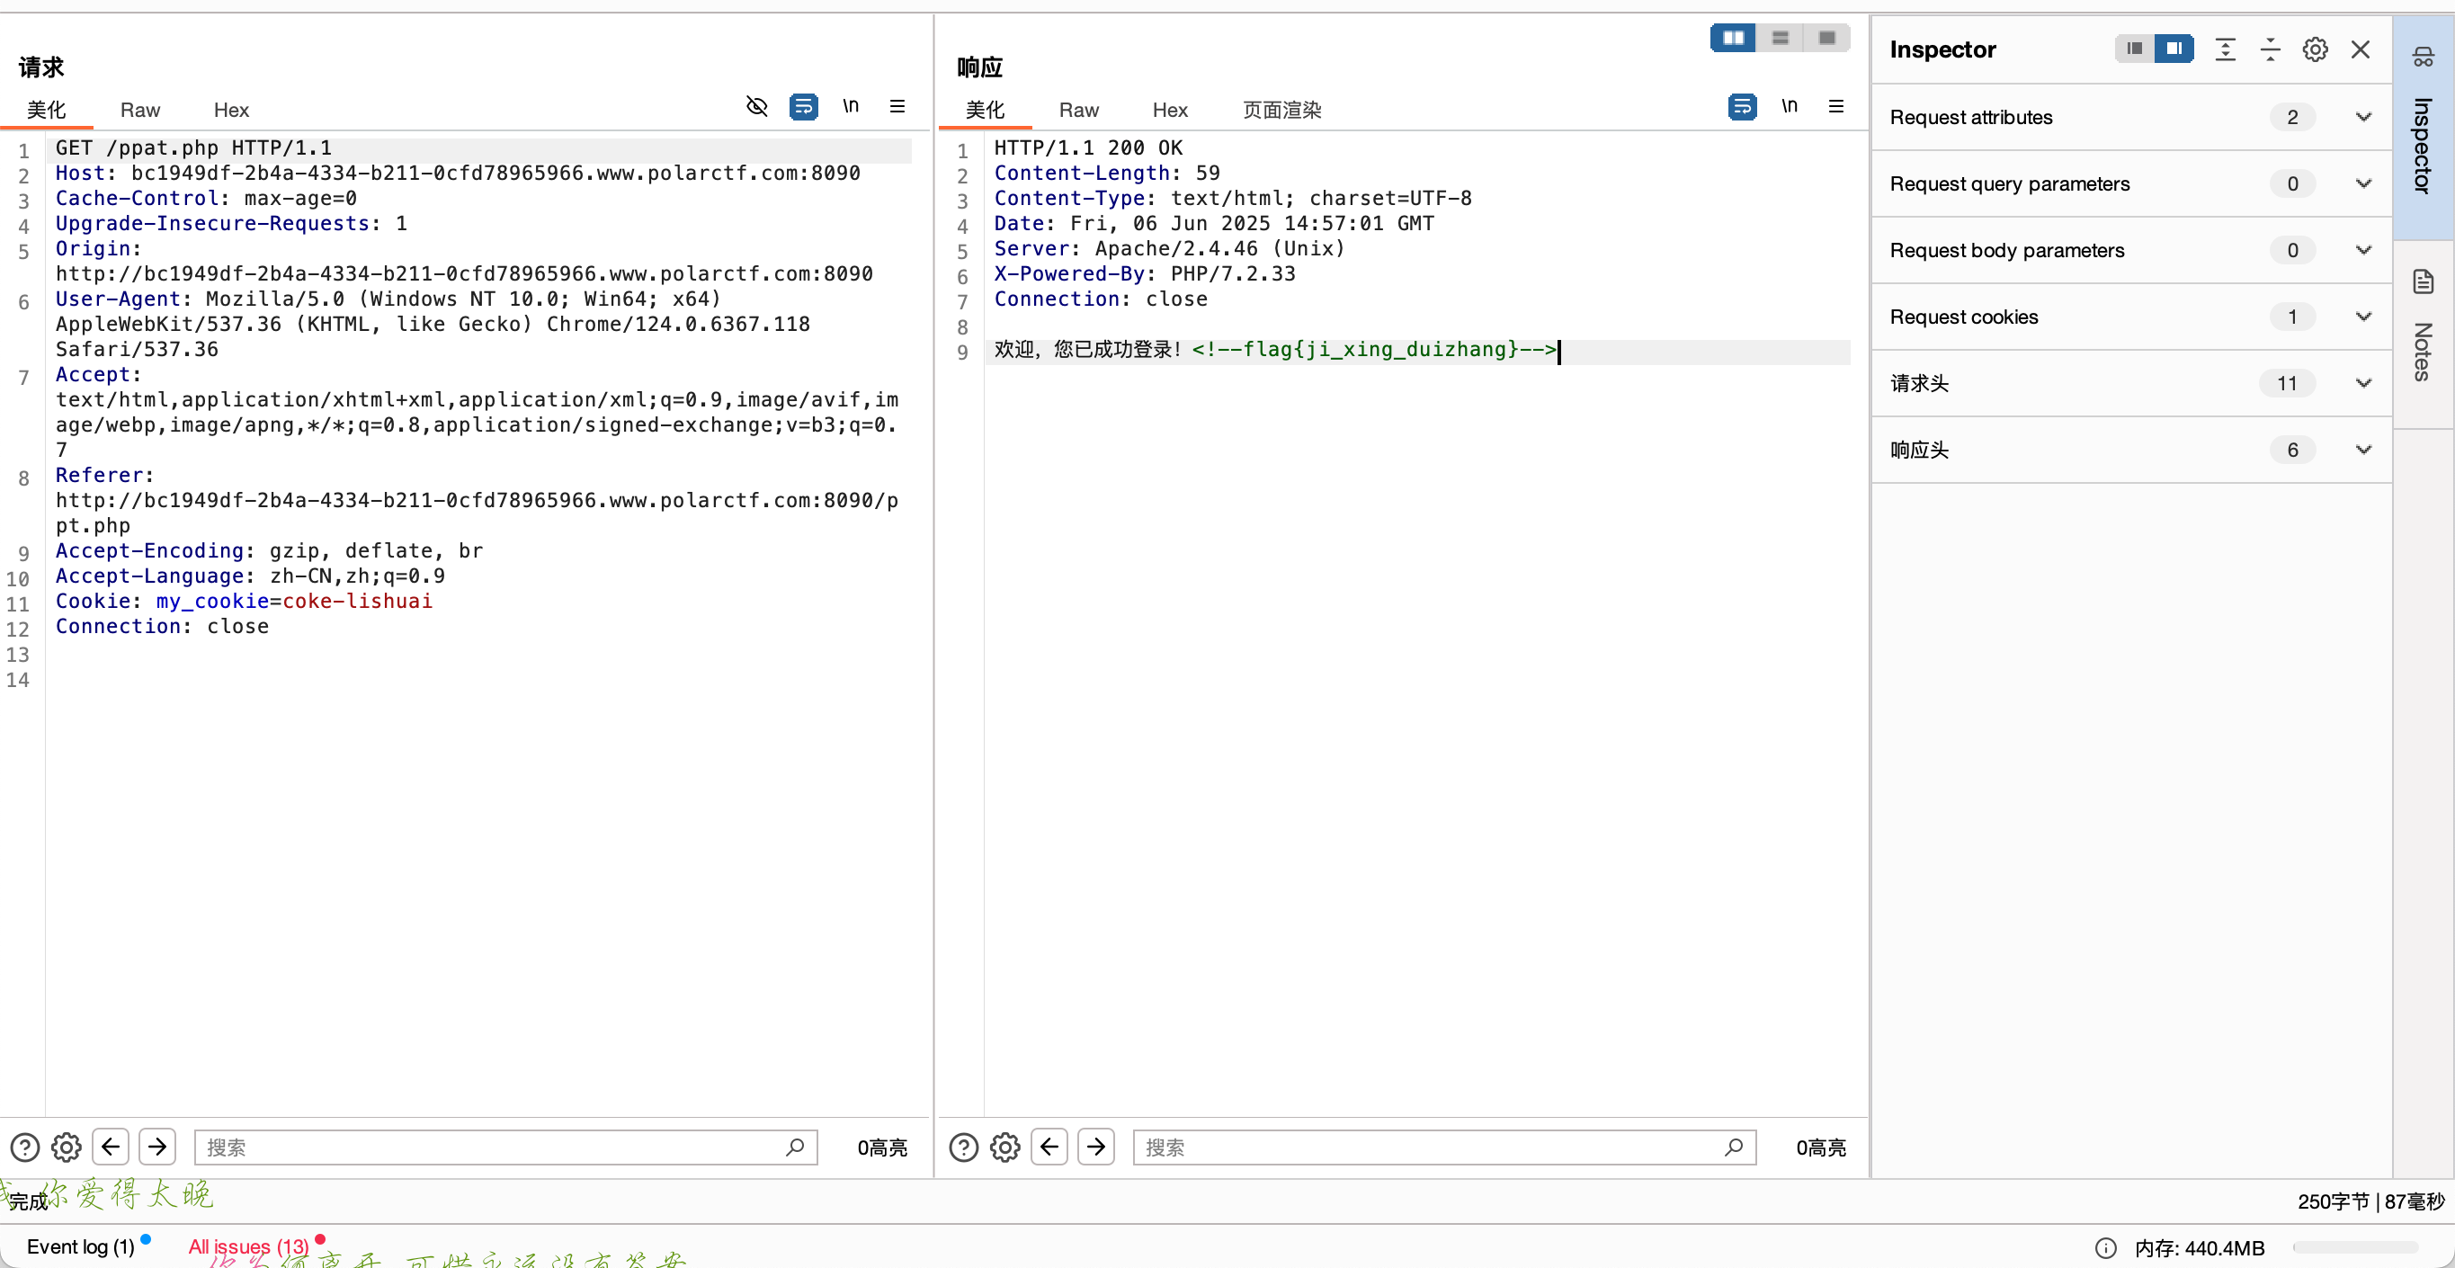Click response search input field

click(1430, 1147)
